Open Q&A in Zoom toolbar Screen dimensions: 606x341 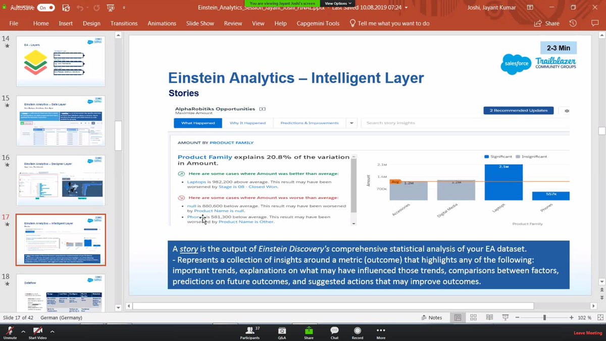(x=282, y=333)
